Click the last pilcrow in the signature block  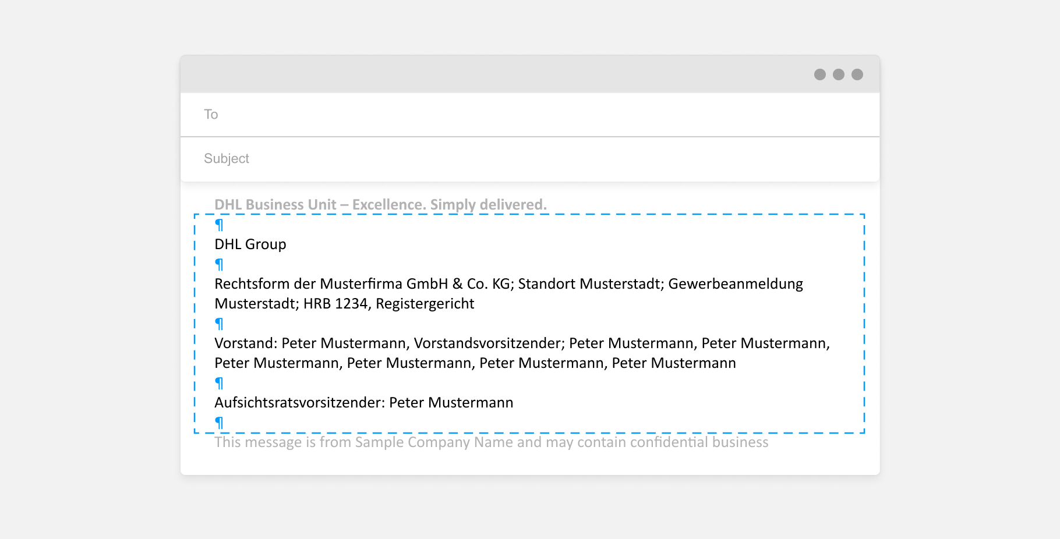pos(219,423)
